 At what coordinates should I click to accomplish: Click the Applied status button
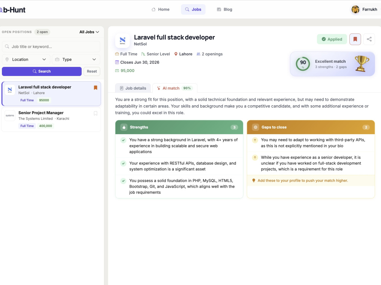[332, 39]
